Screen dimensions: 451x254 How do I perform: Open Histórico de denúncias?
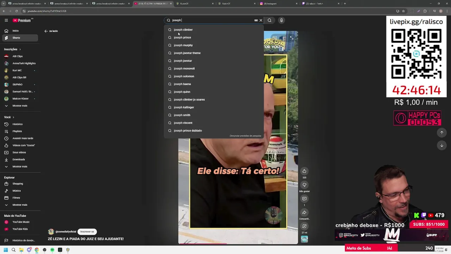pos(20,240)
